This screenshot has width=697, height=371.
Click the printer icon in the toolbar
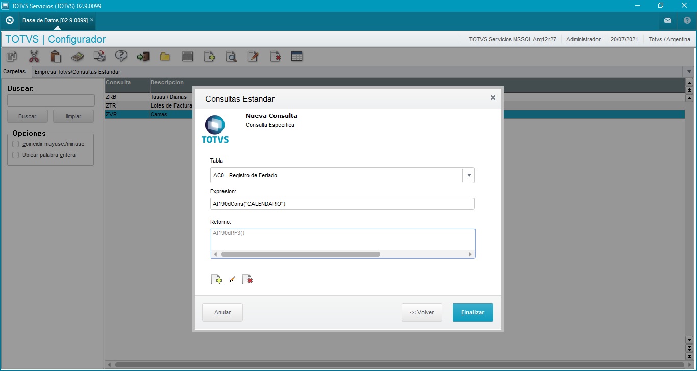[x=99, y=57]
